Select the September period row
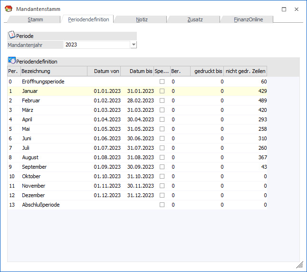This screenshot has width=307, height=272. pyautogui.click(x=34, y=167)
